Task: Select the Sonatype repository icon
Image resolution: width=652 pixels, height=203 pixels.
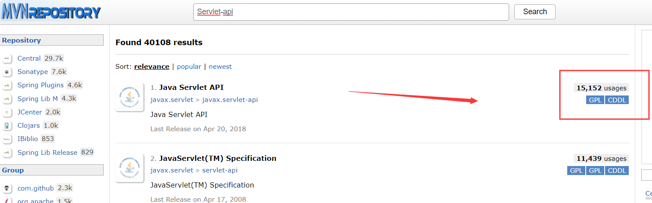Action: pos(7,72)
